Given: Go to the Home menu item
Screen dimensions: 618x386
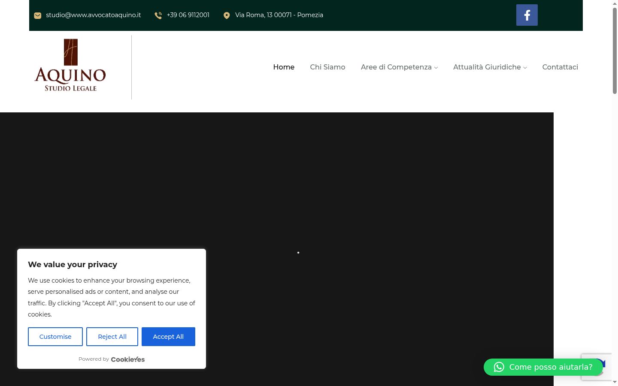Looking at the screenshot, I should (284, 67).
